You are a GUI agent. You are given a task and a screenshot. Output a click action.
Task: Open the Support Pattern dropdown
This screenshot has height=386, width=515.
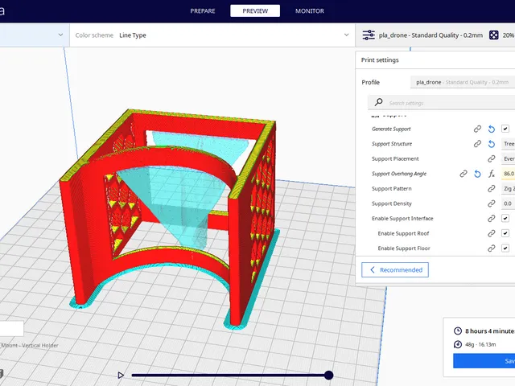coord(508,188)
